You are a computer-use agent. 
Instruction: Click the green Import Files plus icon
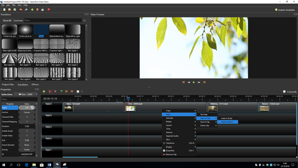tap(32, 10)
